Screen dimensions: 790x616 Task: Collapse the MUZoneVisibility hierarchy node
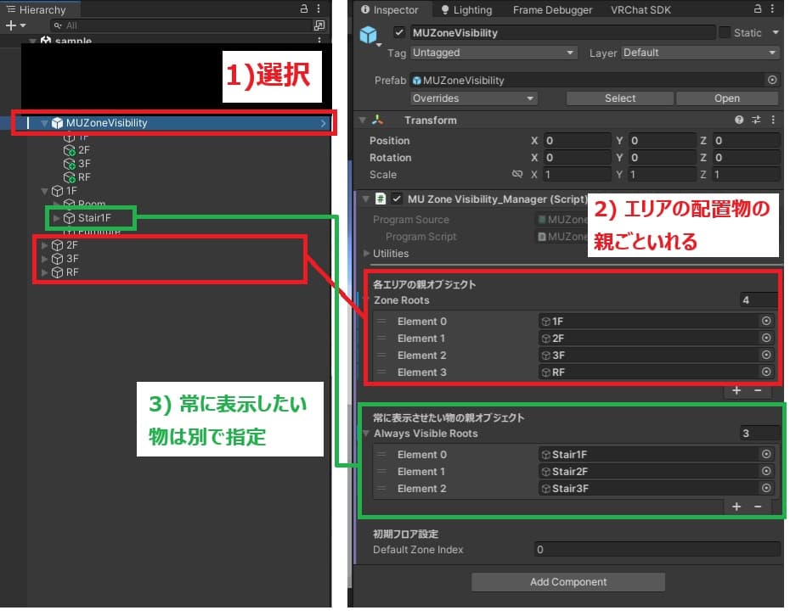tap(44, 123)
